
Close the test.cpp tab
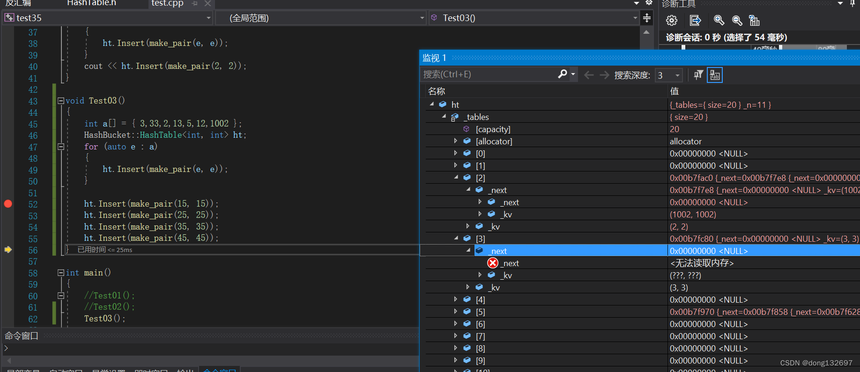208,3
